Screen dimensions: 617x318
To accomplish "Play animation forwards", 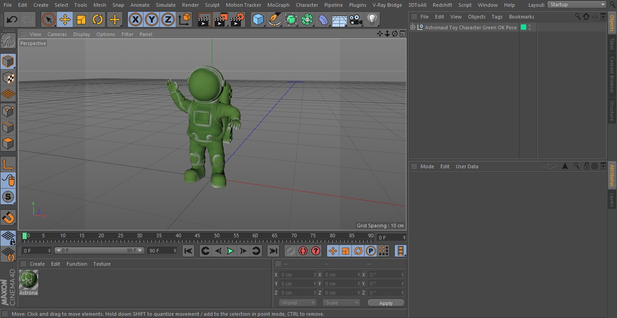I will (x=230, y=251).
